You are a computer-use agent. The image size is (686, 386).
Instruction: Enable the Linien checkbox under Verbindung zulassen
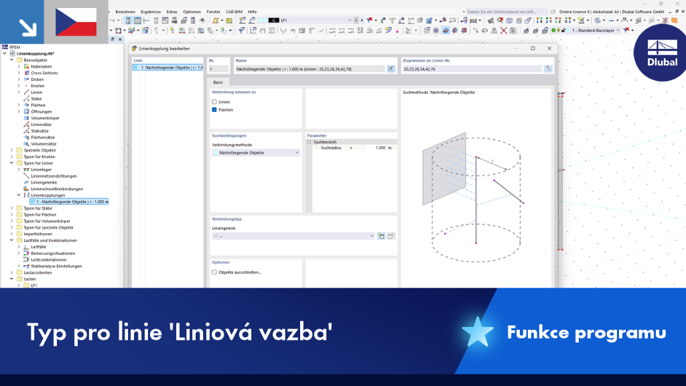click(214, 102)
